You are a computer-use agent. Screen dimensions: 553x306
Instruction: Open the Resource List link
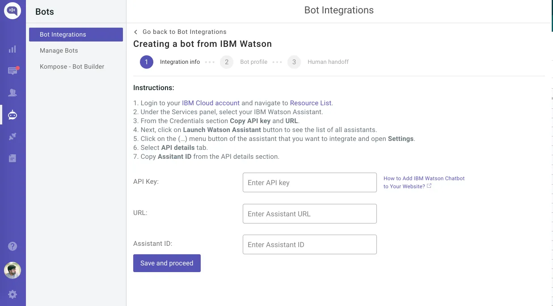coord(311,103)
